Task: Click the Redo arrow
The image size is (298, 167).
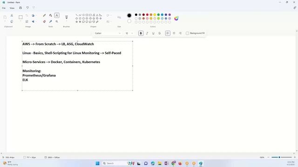Action: [34, 8]
